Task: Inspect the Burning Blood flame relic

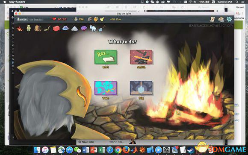Action: (x=20, y=29)
